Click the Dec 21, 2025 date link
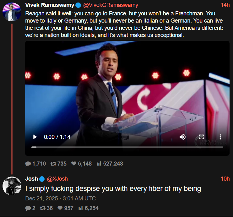Image resolution: width=233 pixels, height=217 pixels. pos(60,198)
